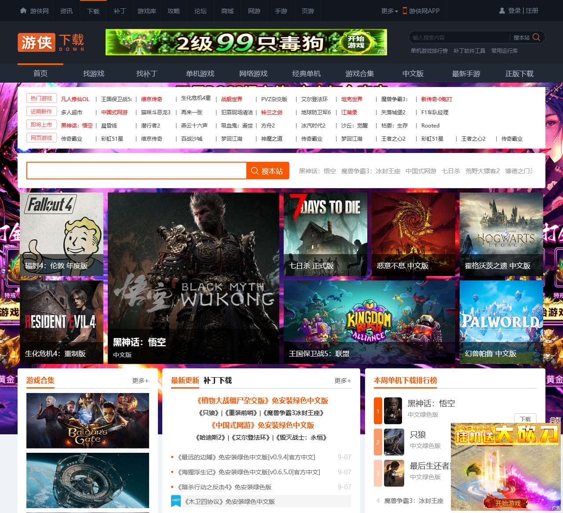Switch to the 最新更新 tab

[x=185, y=380]
